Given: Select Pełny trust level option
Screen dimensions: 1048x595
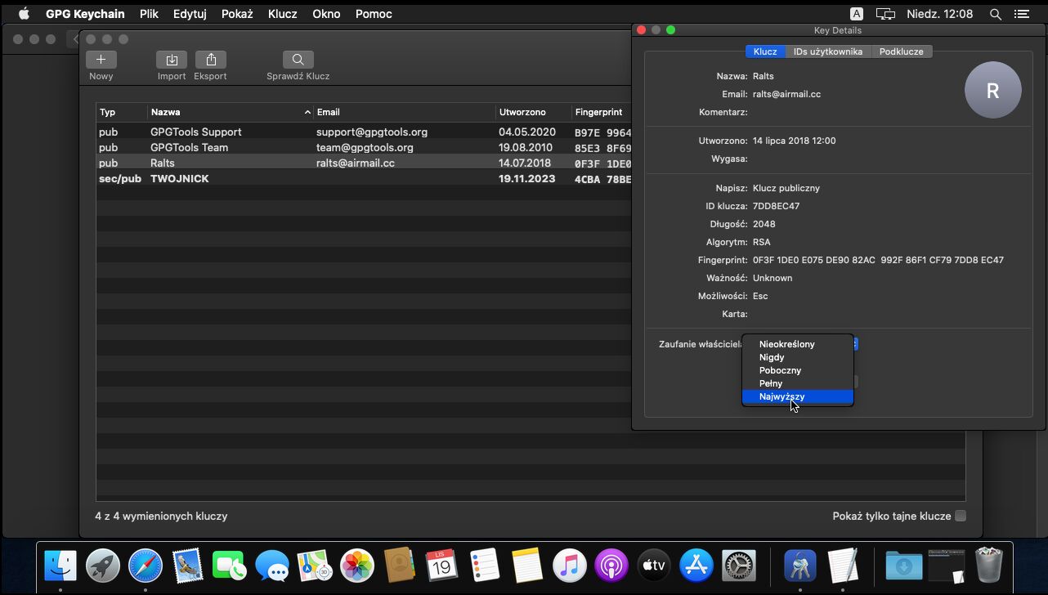Looking at the screenshot, I should (771, 383).
